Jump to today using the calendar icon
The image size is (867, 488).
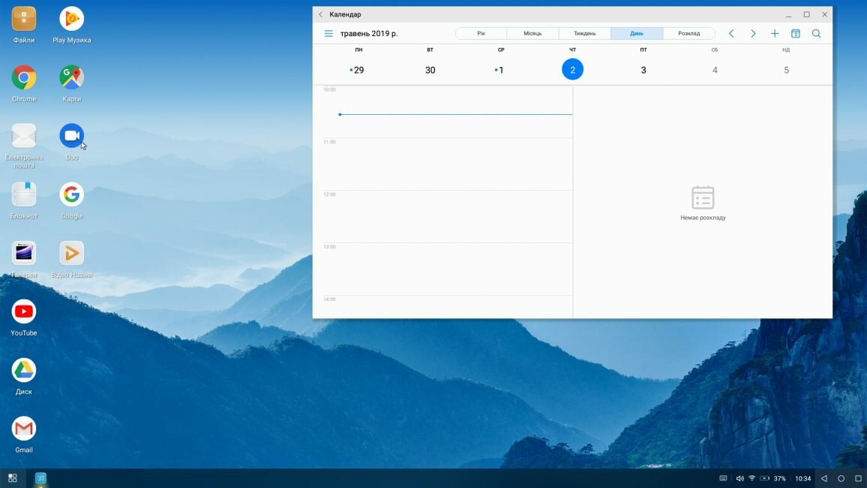click(796, 34)
